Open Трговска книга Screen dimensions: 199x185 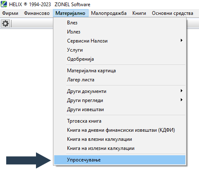point(120,121)
